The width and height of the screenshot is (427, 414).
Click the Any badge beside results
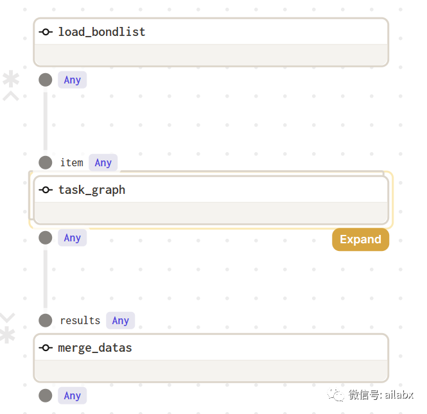click(120, 321)
